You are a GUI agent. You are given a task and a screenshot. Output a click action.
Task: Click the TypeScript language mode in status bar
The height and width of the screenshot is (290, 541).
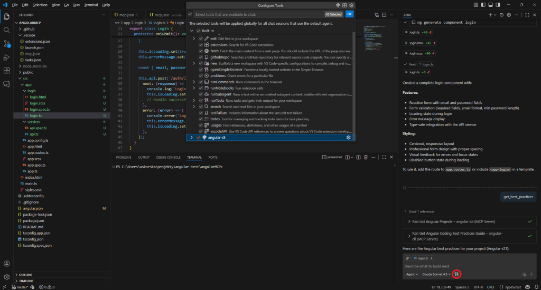[512, 287]
